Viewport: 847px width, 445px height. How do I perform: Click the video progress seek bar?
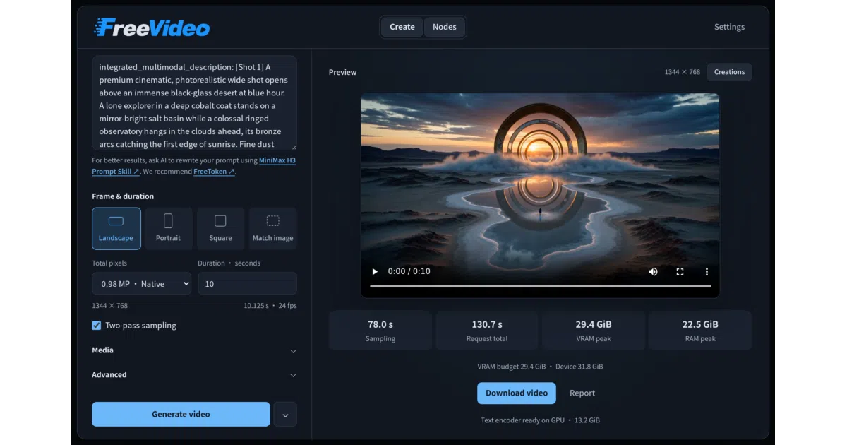pos(540,286)
